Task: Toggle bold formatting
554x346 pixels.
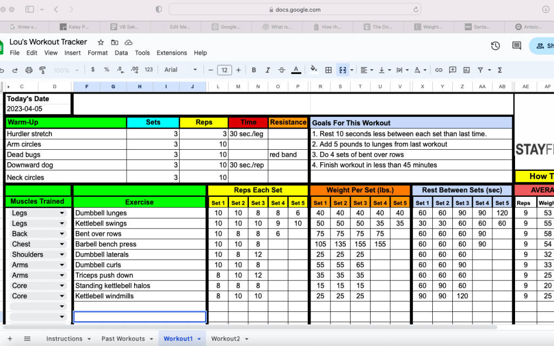Action: [x=254, y=70]
